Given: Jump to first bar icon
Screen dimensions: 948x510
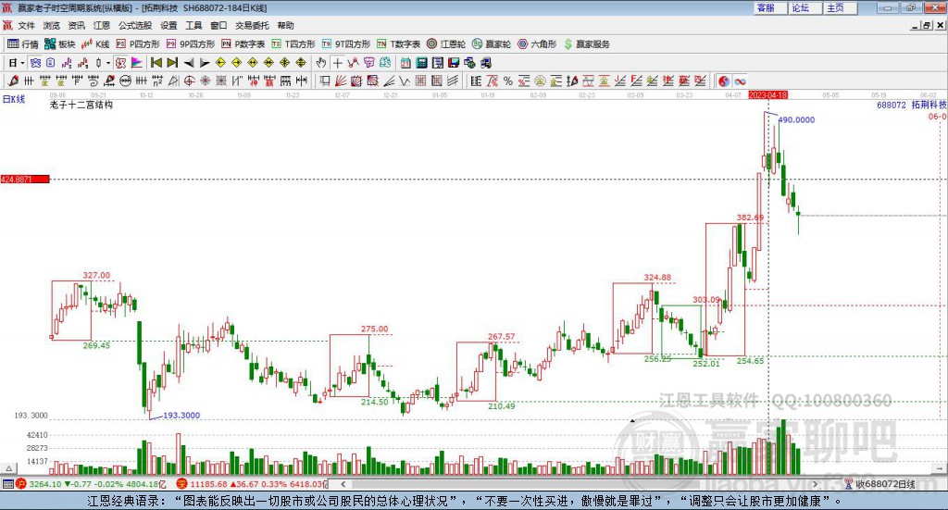Looking at the screenshot, I should pos(156,63).
